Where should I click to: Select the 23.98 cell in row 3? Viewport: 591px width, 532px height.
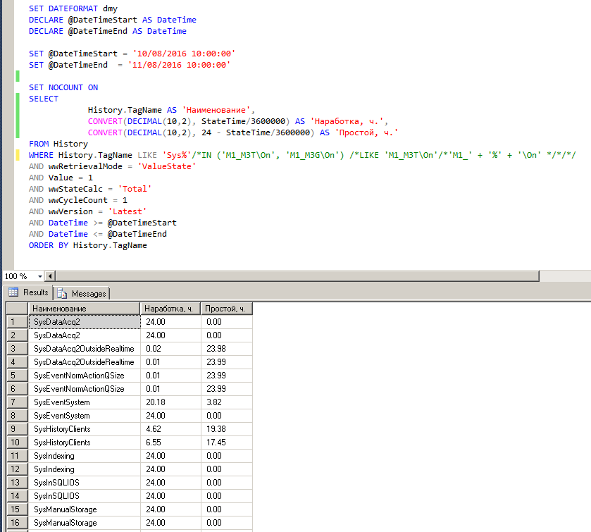click(x=225, y=349)
